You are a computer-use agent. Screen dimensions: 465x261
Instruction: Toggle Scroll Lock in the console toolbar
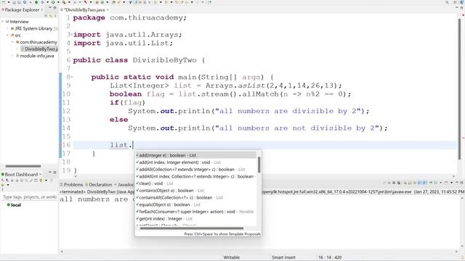click(410, 183)
